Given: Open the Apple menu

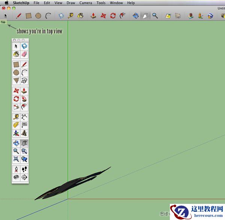Looking at the screenshot, I should click(x=6, y=3).
